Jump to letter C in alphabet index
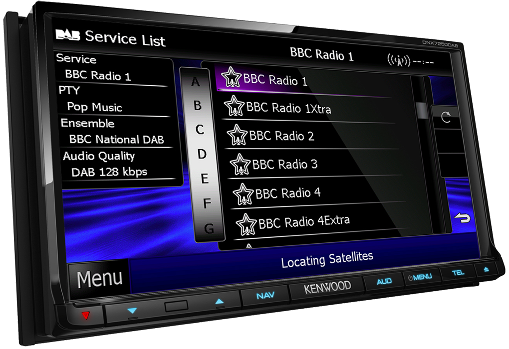The image size is (509, 349). 200,130
